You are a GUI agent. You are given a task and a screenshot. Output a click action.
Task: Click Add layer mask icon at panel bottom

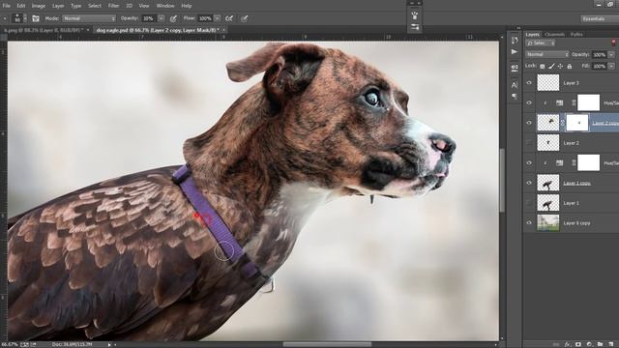[x=578, y=344]
